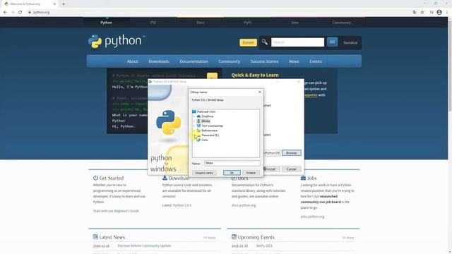Image resolution: width=452 pixels, height=254 pixels.
Task: Switch to the Jobs top tab
Action: click(295, 23)
